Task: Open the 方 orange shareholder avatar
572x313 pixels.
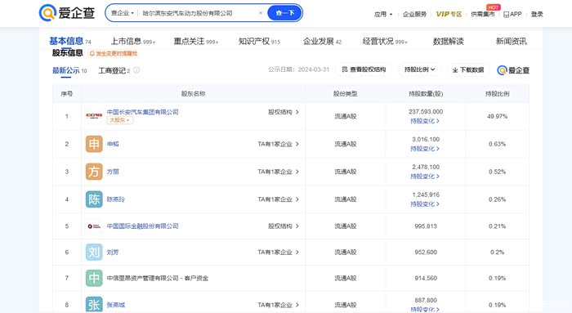Action: click(94, 172)
